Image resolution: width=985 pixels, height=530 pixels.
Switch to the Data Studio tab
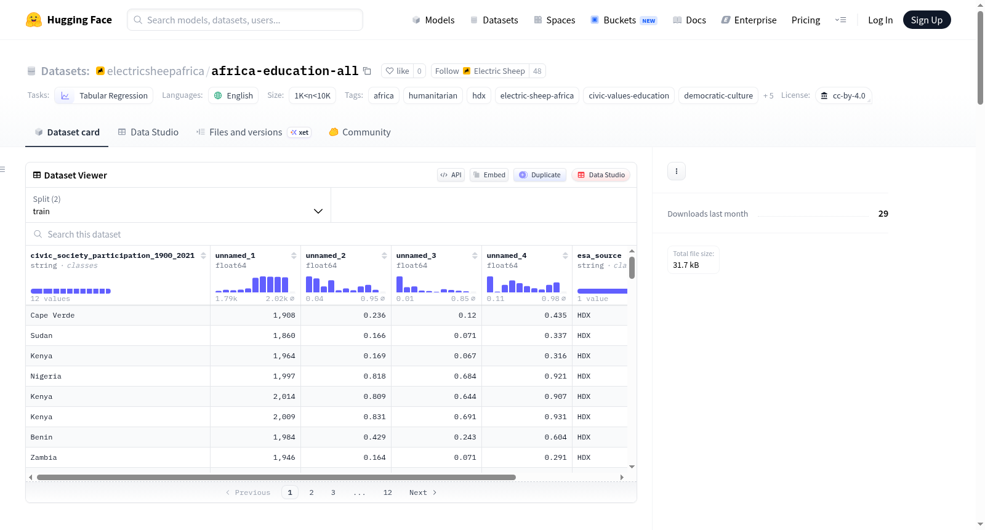tap(148, 132)
